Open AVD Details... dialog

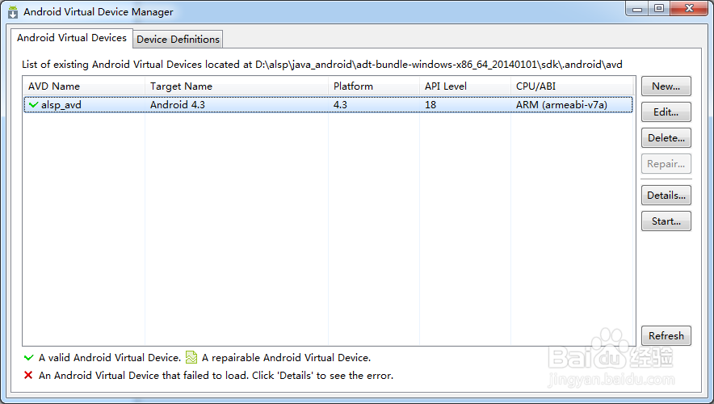coord(666,196)
